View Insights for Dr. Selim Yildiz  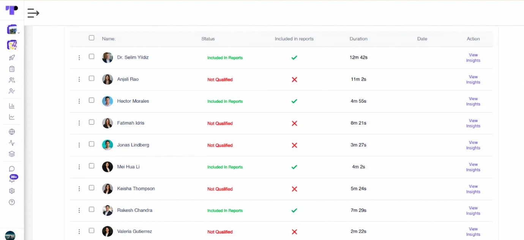pyautogui.click(x=473, y=58)
